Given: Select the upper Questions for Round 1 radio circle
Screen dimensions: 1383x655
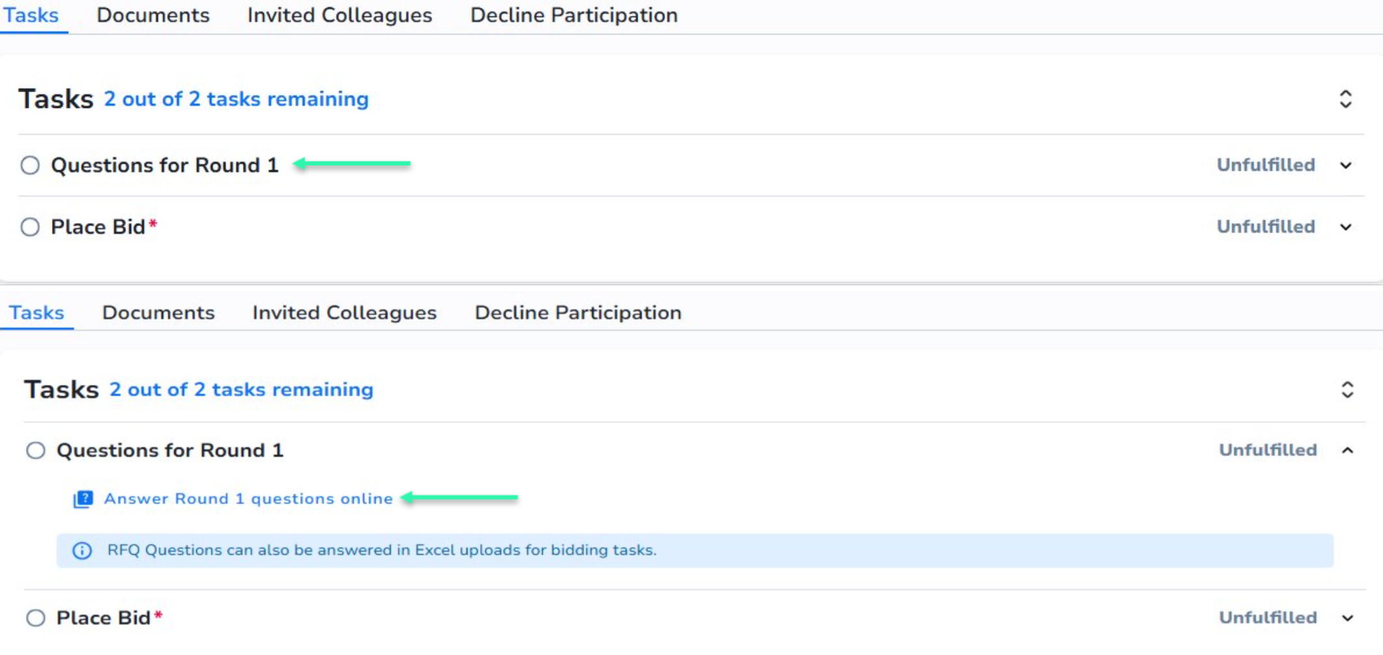Looking at the screenshot, I should [30, 166].
